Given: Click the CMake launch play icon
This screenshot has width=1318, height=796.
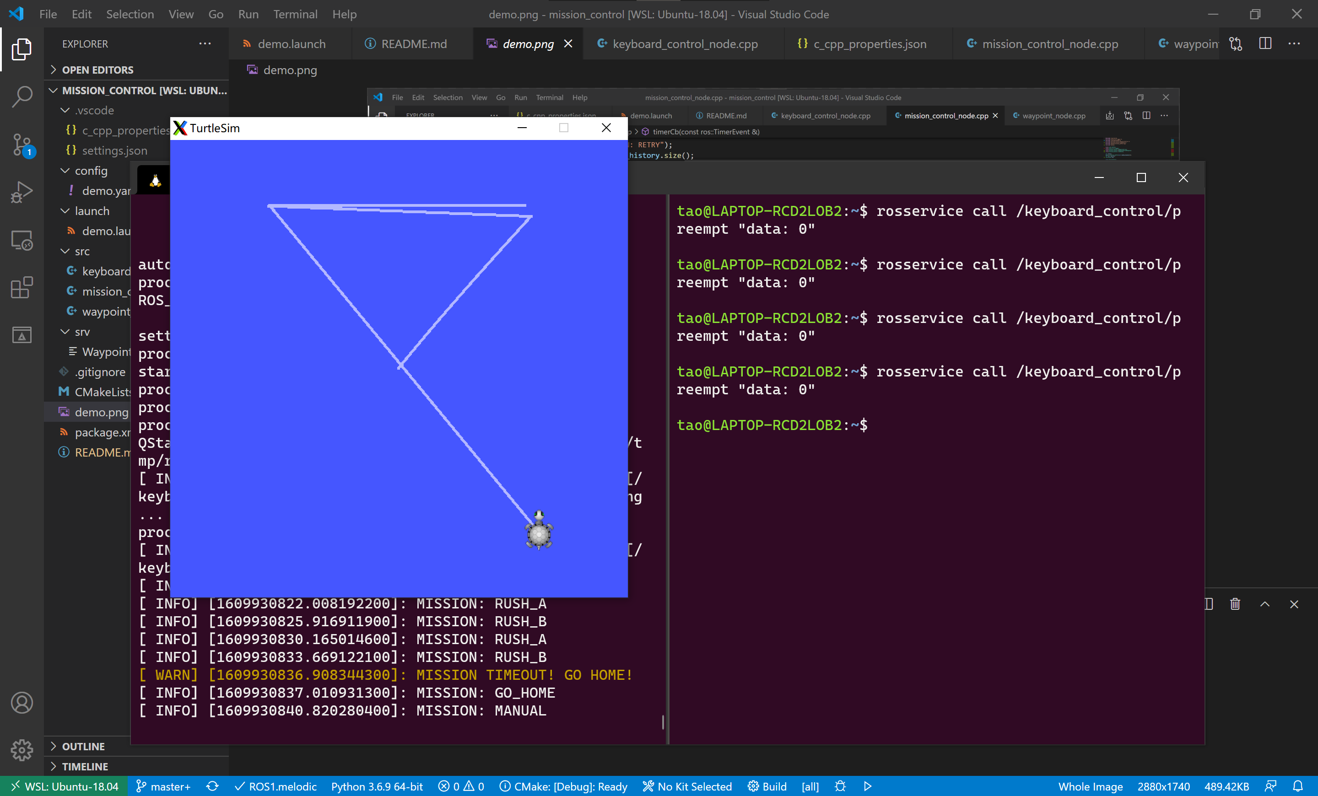Looking at the screenshot, I should click(868, 786).
